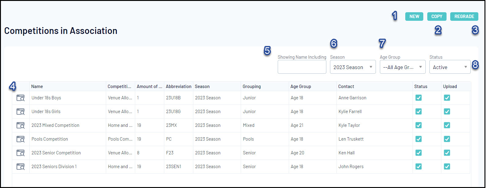The width and height of the screenshot is (486, 188).
Task: Open view icon for Under 18s Boys
Action: pos(20,98)
